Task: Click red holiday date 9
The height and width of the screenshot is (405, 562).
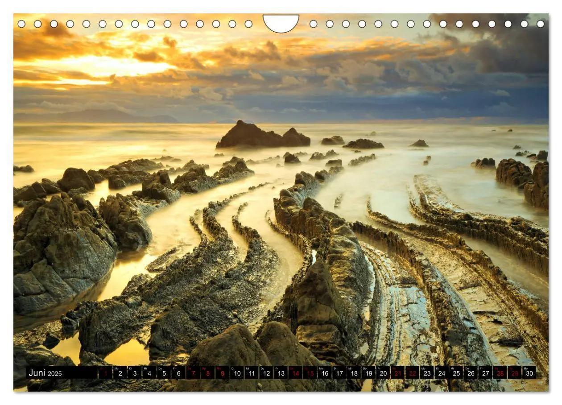Action: (222, 373)
